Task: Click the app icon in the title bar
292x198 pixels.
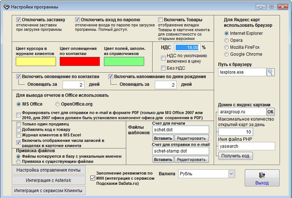Action: pos(6,7)
